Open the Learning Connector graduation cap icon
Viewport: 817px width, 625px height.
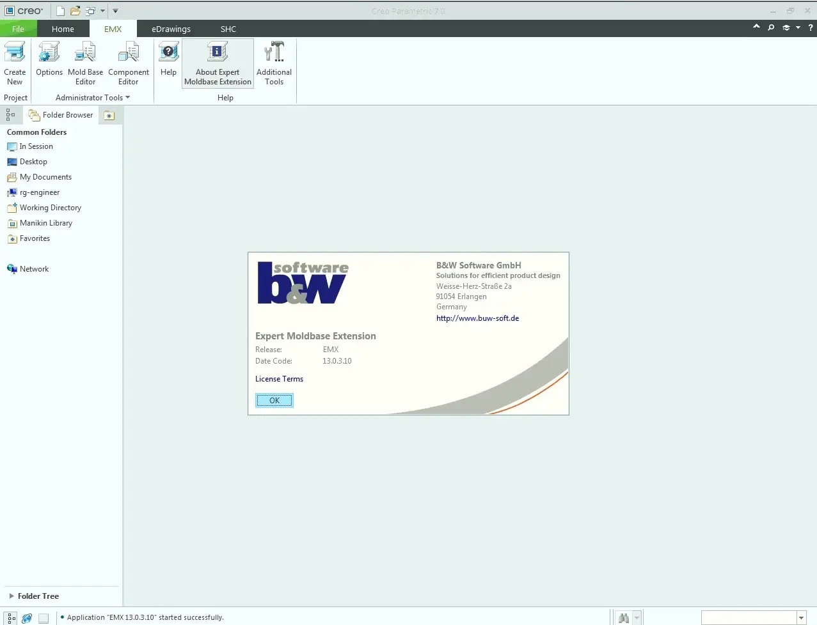click(786, 27)
